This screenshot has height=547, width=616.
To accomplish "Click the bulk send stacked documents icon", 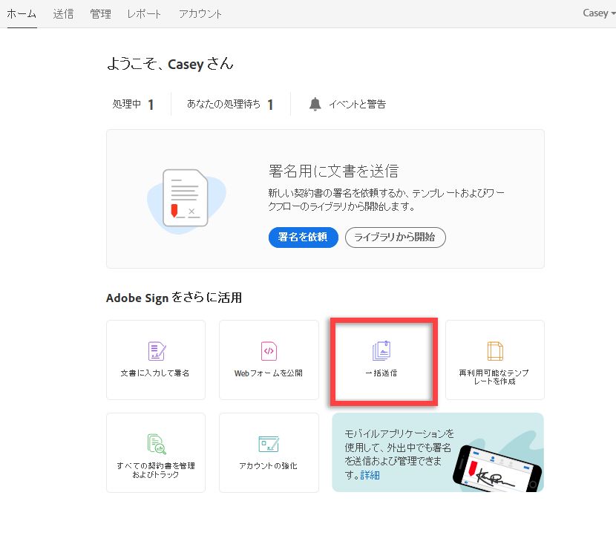I will [381, 350].
